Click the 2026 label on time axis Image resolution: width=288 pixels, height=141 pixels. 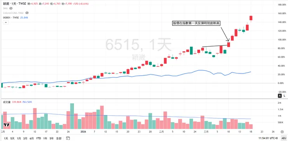(x=83, y=132)
